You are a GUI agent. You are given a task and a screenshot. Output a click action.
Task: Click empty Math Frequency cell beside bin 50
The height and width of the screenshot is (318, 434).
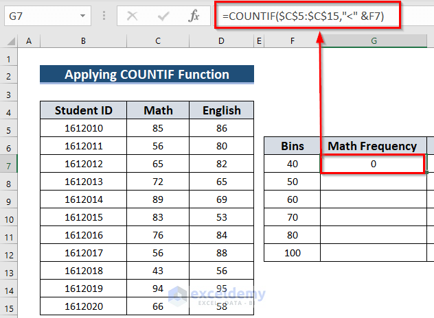click(x=374, y=182)
